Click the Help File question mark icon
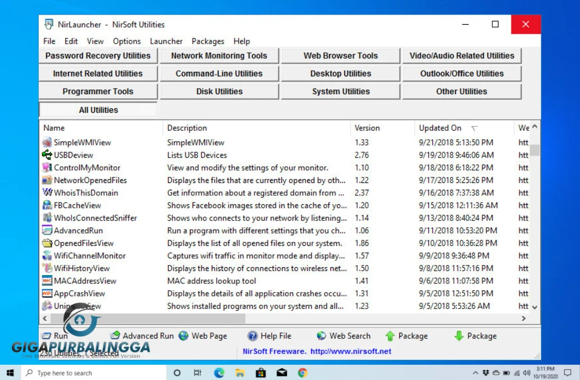Image resolution: width=580 pixels, height=380 pixels. pos(252,336)
